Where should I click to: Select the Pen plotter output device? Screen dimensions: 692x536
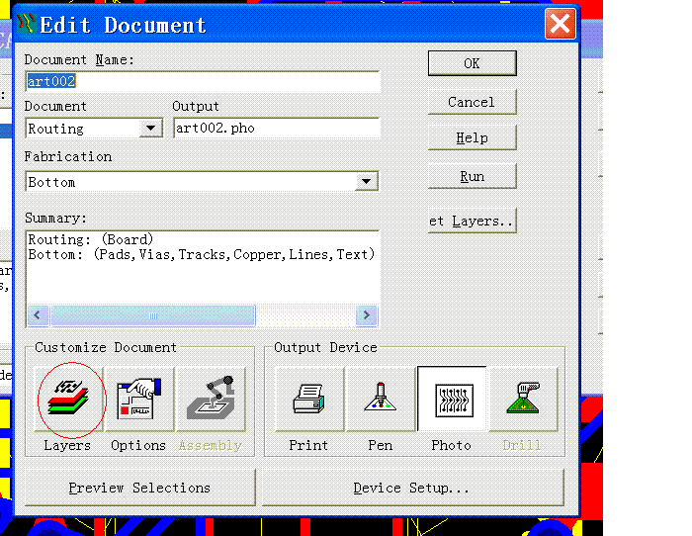click(x=381, y=400)
